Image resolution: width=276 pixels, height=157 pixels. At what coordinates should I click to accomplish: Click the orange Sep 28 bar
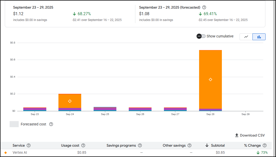(210, 63)
